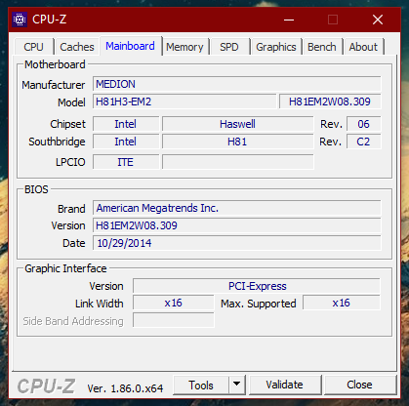This screenshot has width=409, height=406.
Task: Switch to the CPU tab
Action: (x=33, y=47)
